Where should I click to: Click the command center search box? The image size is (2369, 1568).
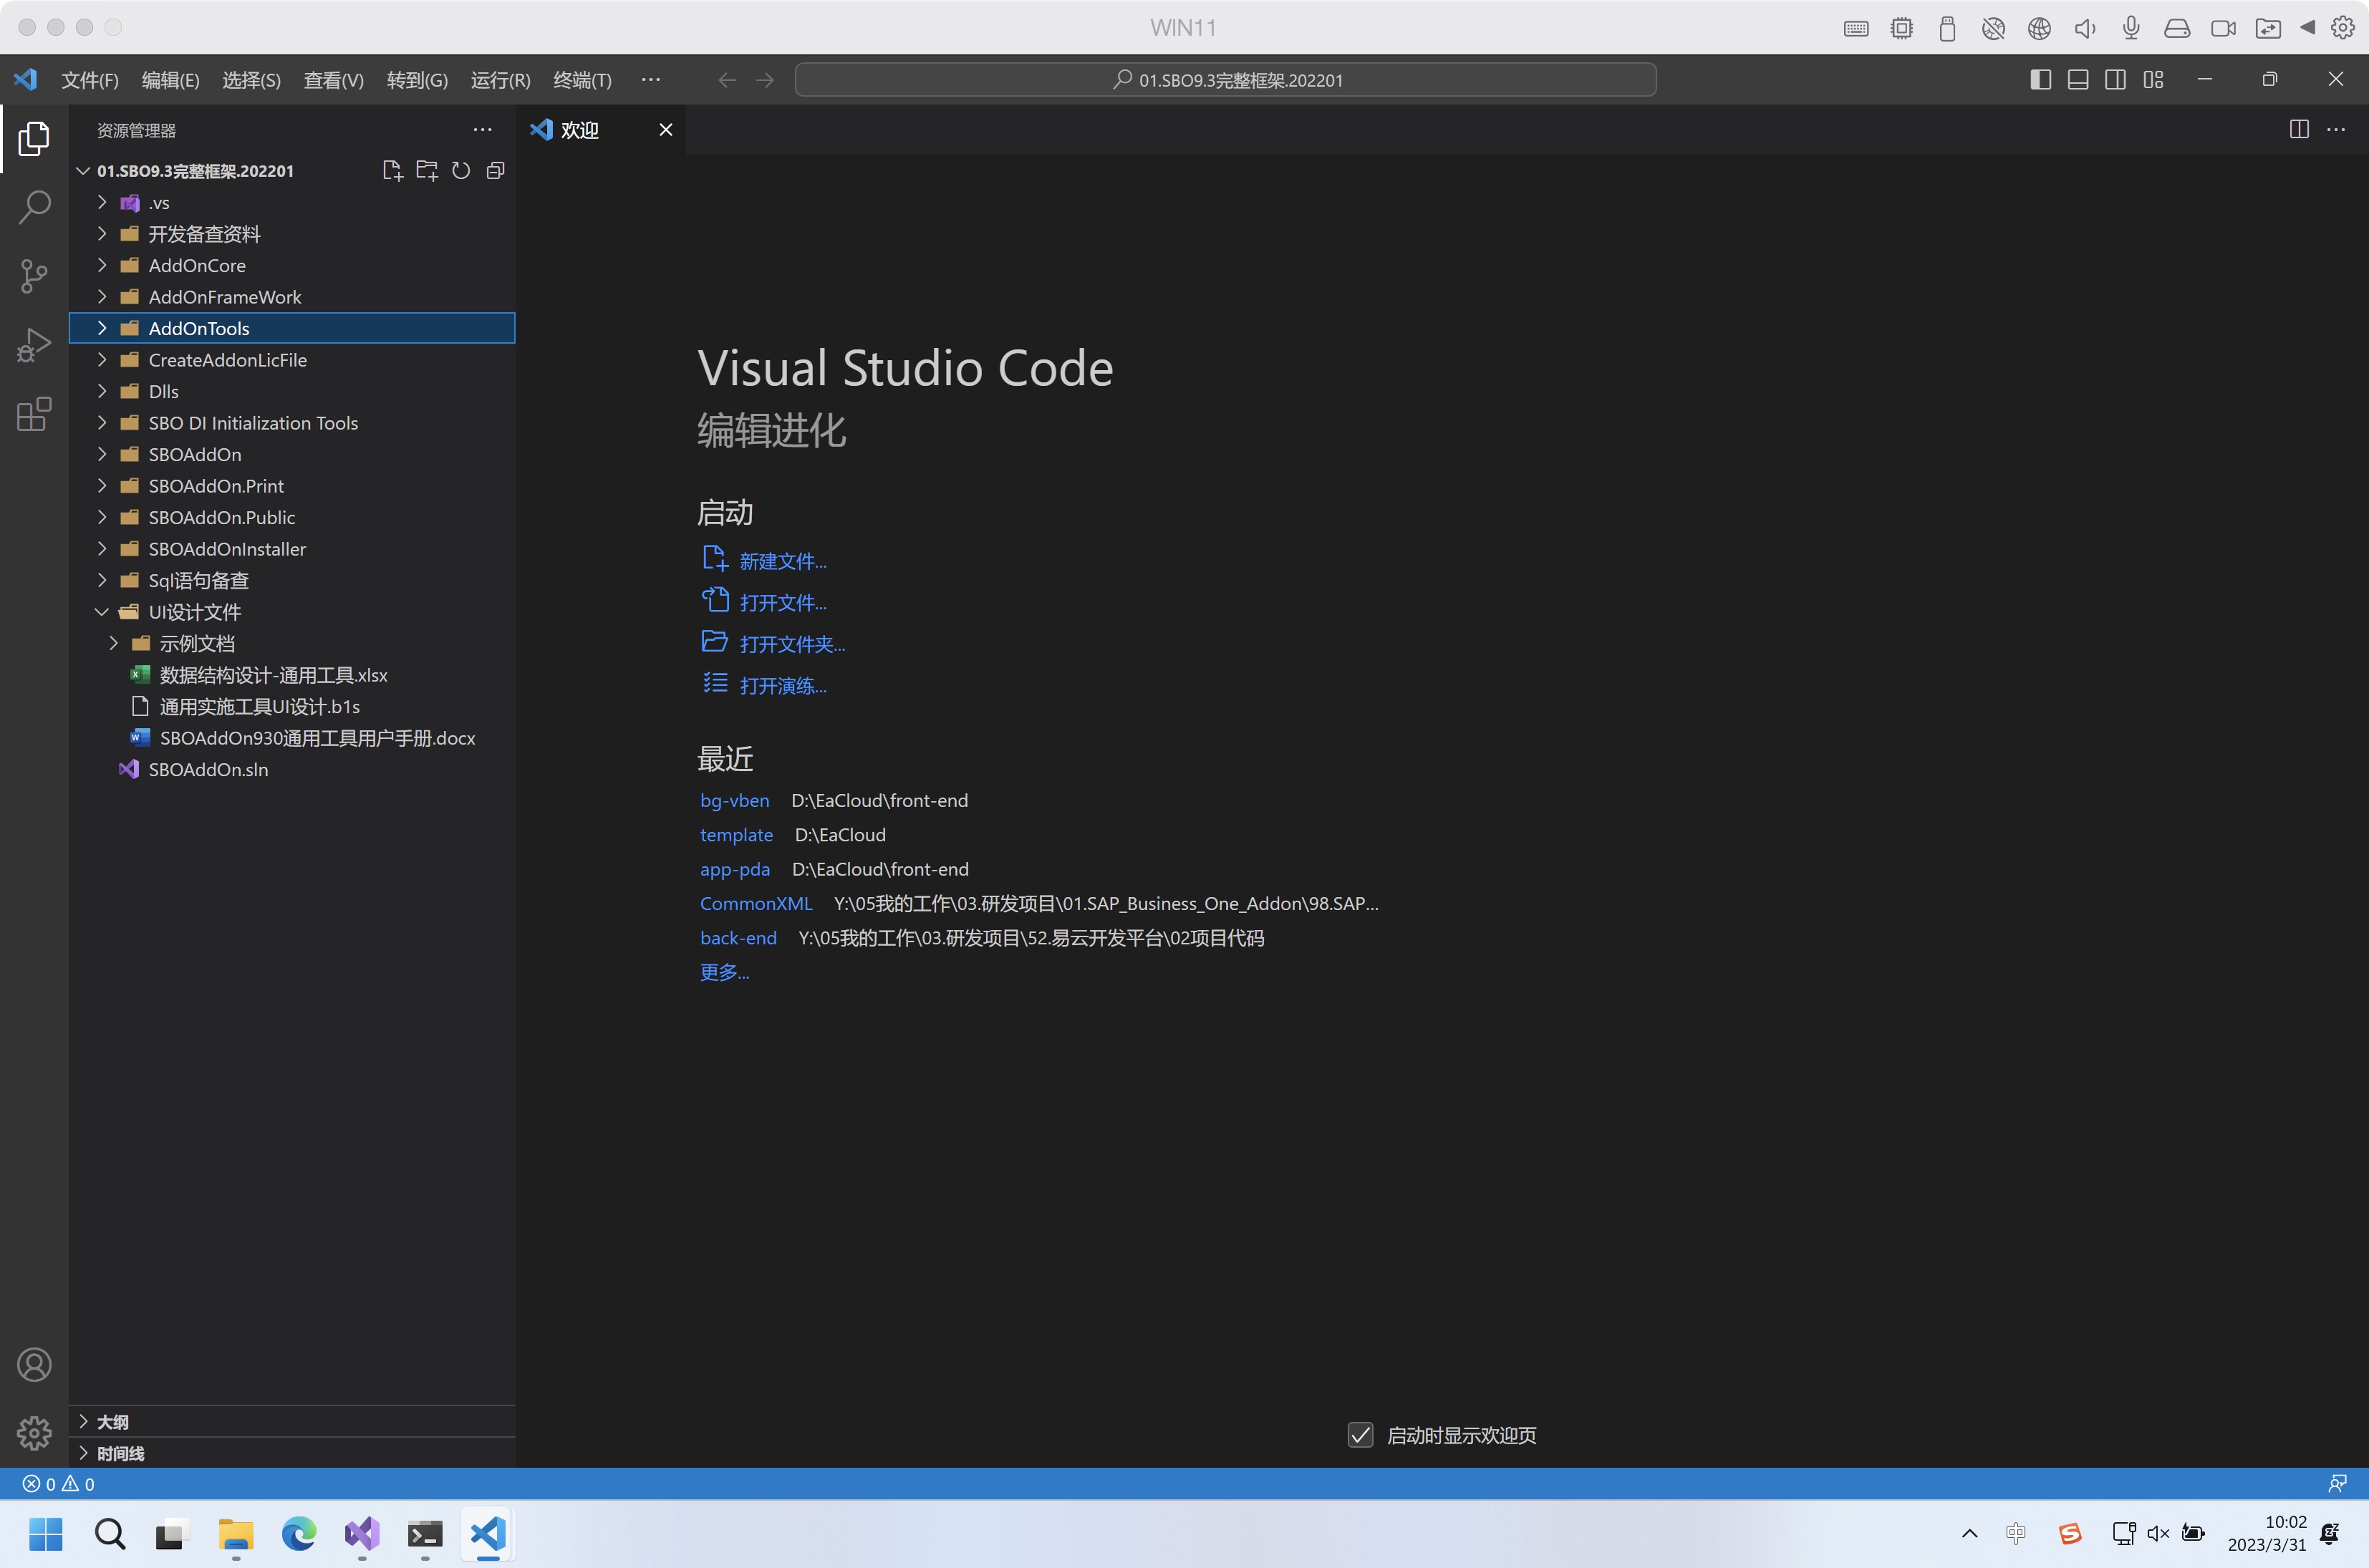click(1225, 80)
